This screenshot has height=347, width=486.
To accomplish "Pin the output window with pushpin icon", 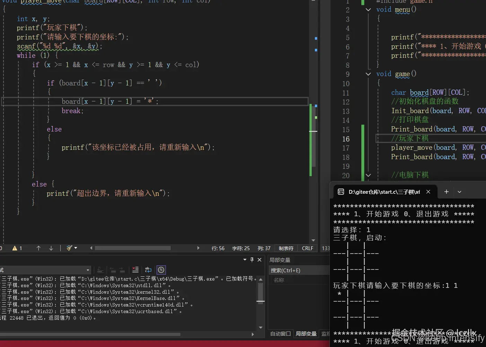I will [x=252, y=259].
